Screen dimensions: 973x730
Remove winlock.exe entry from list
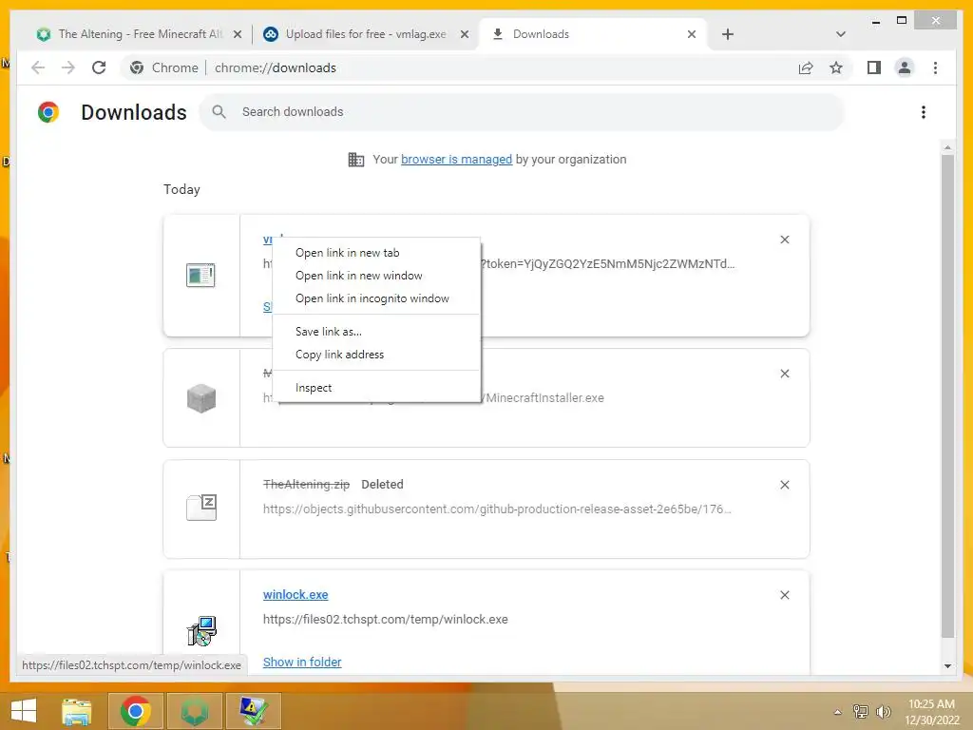784,595
